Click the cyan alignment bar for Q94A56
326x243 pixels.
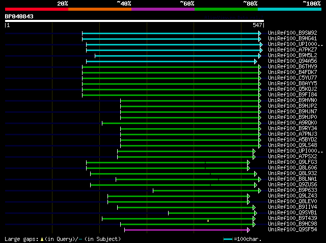pyautogui.click(x=170, y=61)
